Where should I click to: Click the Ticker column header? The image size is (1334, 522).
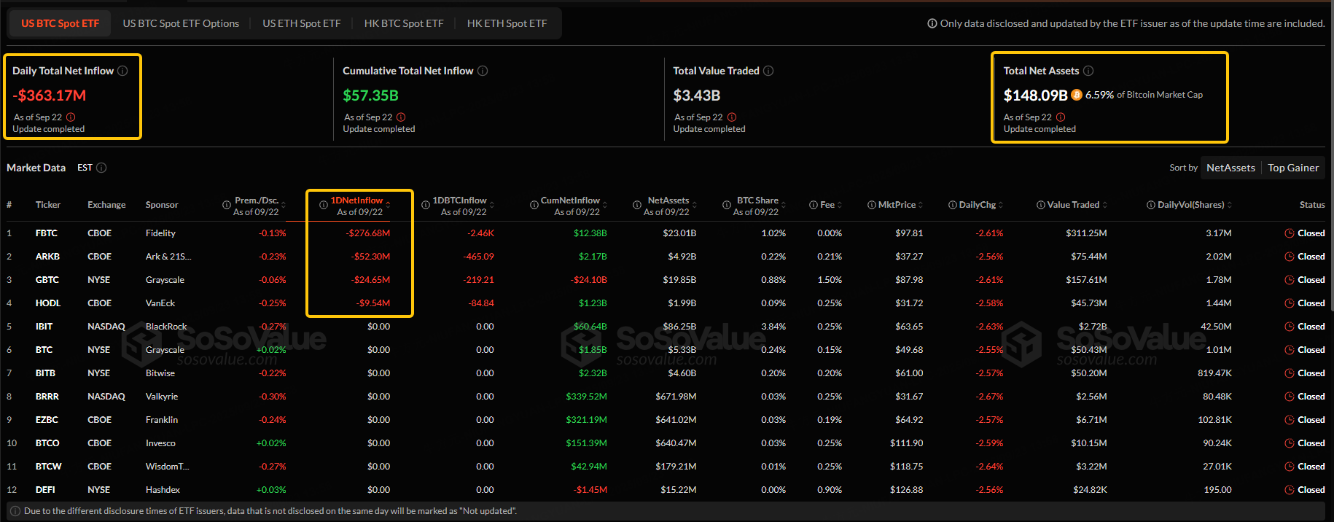tap(48, 205)
